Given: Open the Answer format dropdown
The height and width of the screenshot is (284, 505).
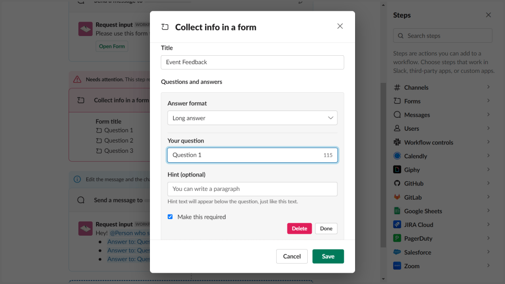Looking at the screenshot, I should tap(252, 118).
